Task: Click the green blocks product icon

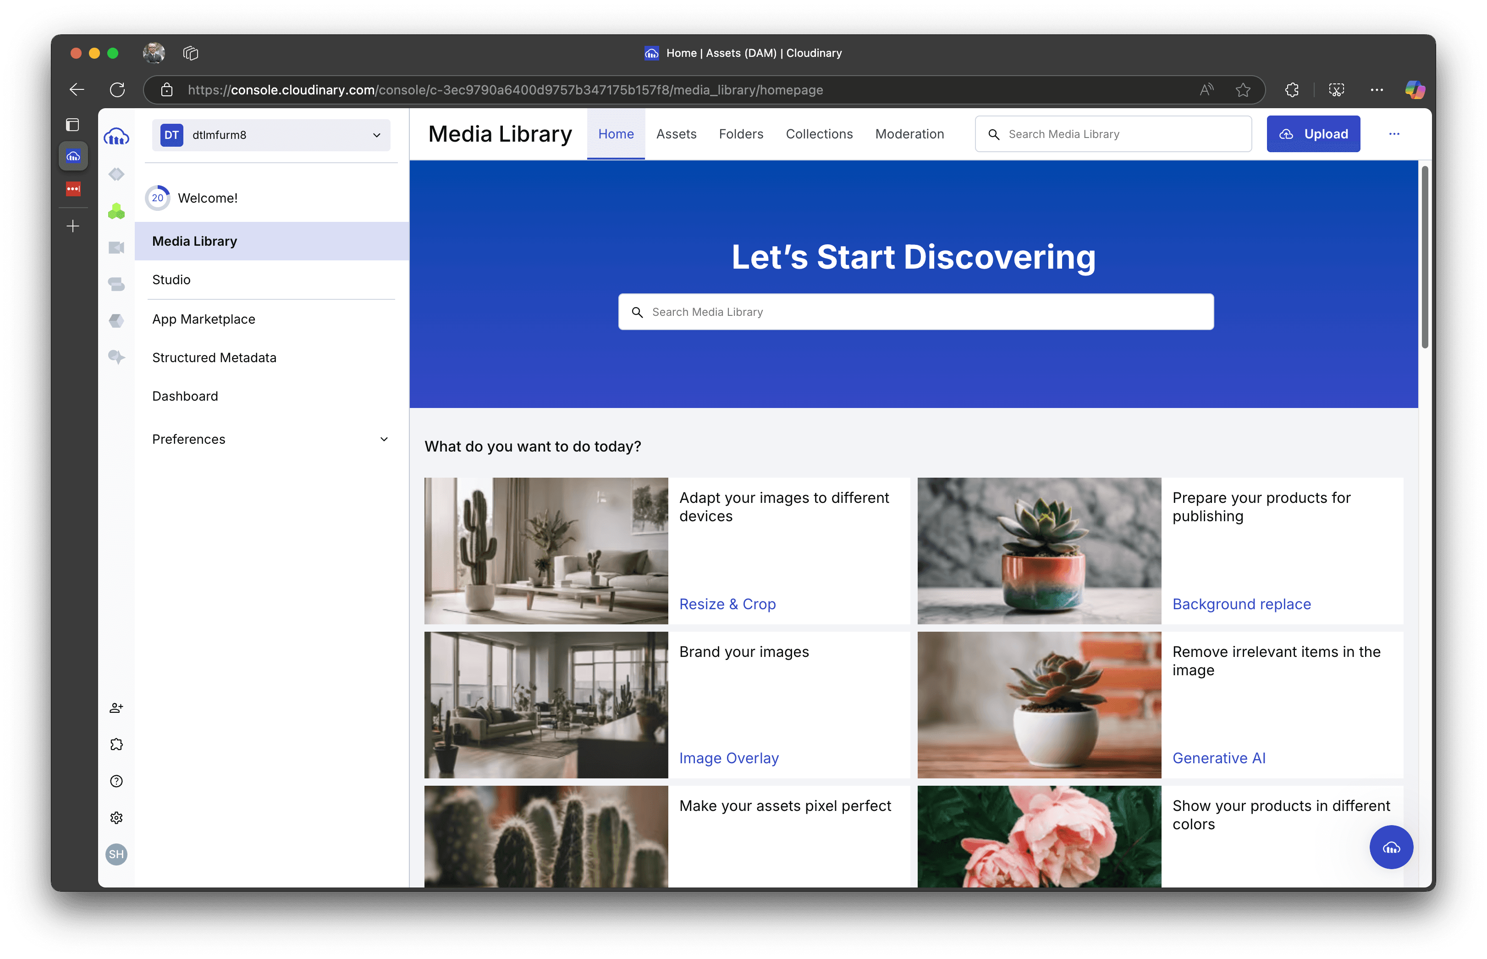Action: [x=116, y=212]
